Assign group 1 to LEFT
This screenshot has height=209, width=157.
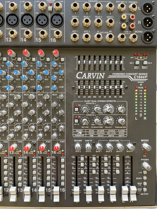tap(82, 159)
